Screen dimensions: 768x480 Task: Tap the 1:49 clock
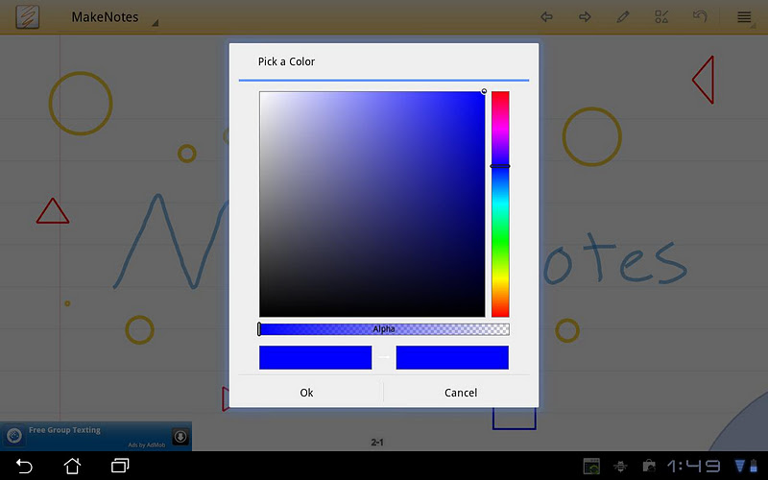[x=693, y=466]
